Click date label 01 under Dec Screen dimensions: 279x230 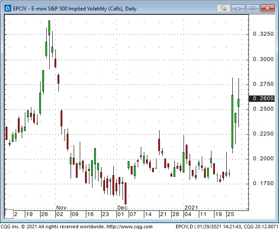(120, 214)
